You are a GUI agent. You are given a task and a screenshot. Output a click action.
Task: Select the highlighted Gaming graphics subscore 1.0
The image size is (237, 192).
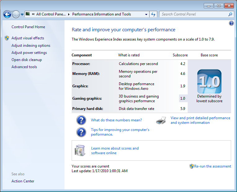(183, 98)
